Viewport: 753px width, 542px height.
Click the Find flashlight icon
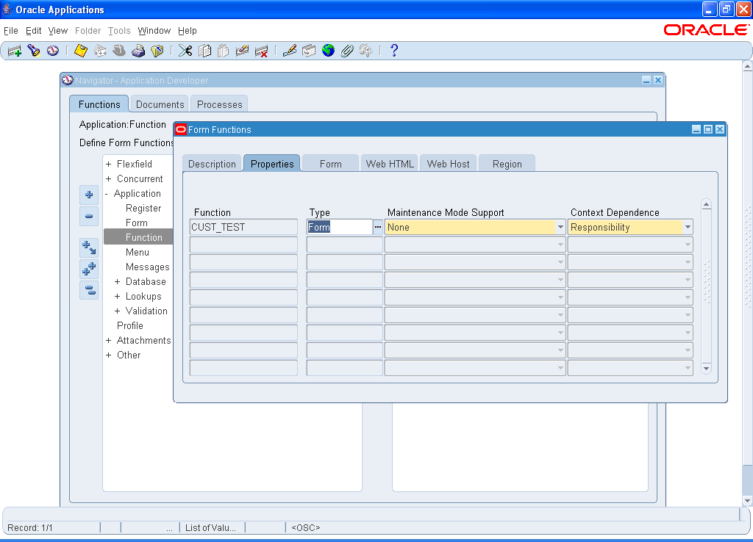[x=34, y=51]
